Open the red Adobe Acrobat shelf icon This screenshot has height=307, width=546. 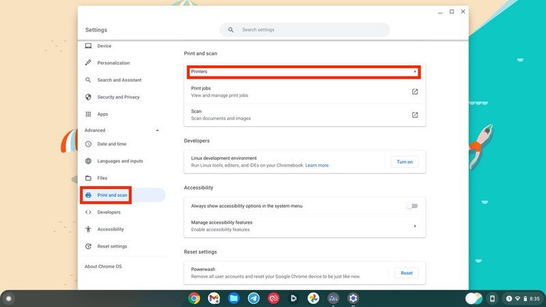click(274, 298)
